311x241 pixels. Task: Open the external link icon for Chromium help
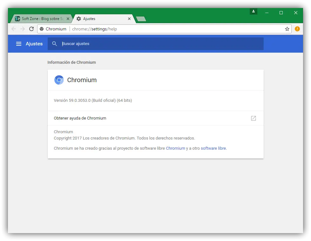point(254,118)
